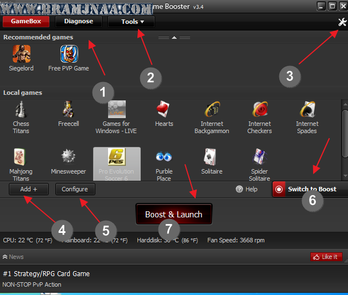Open the Tools dropdown menu
The image size is (348, 295).
(x=131, y=22)
